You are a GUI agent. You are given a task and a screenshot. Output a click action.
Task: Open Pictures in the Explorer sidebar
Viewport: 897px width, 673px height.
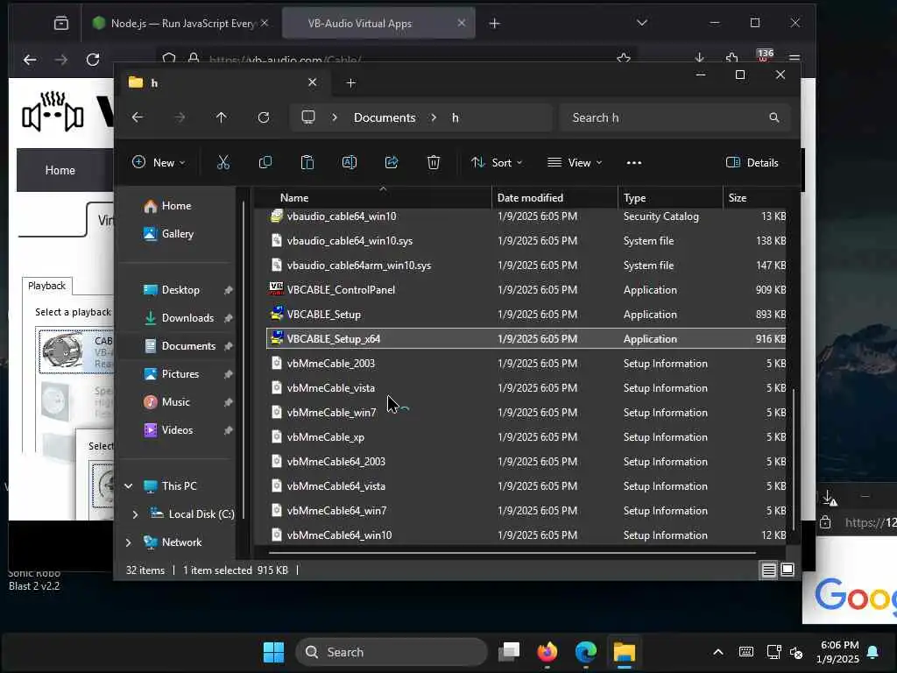coord(180,373)
